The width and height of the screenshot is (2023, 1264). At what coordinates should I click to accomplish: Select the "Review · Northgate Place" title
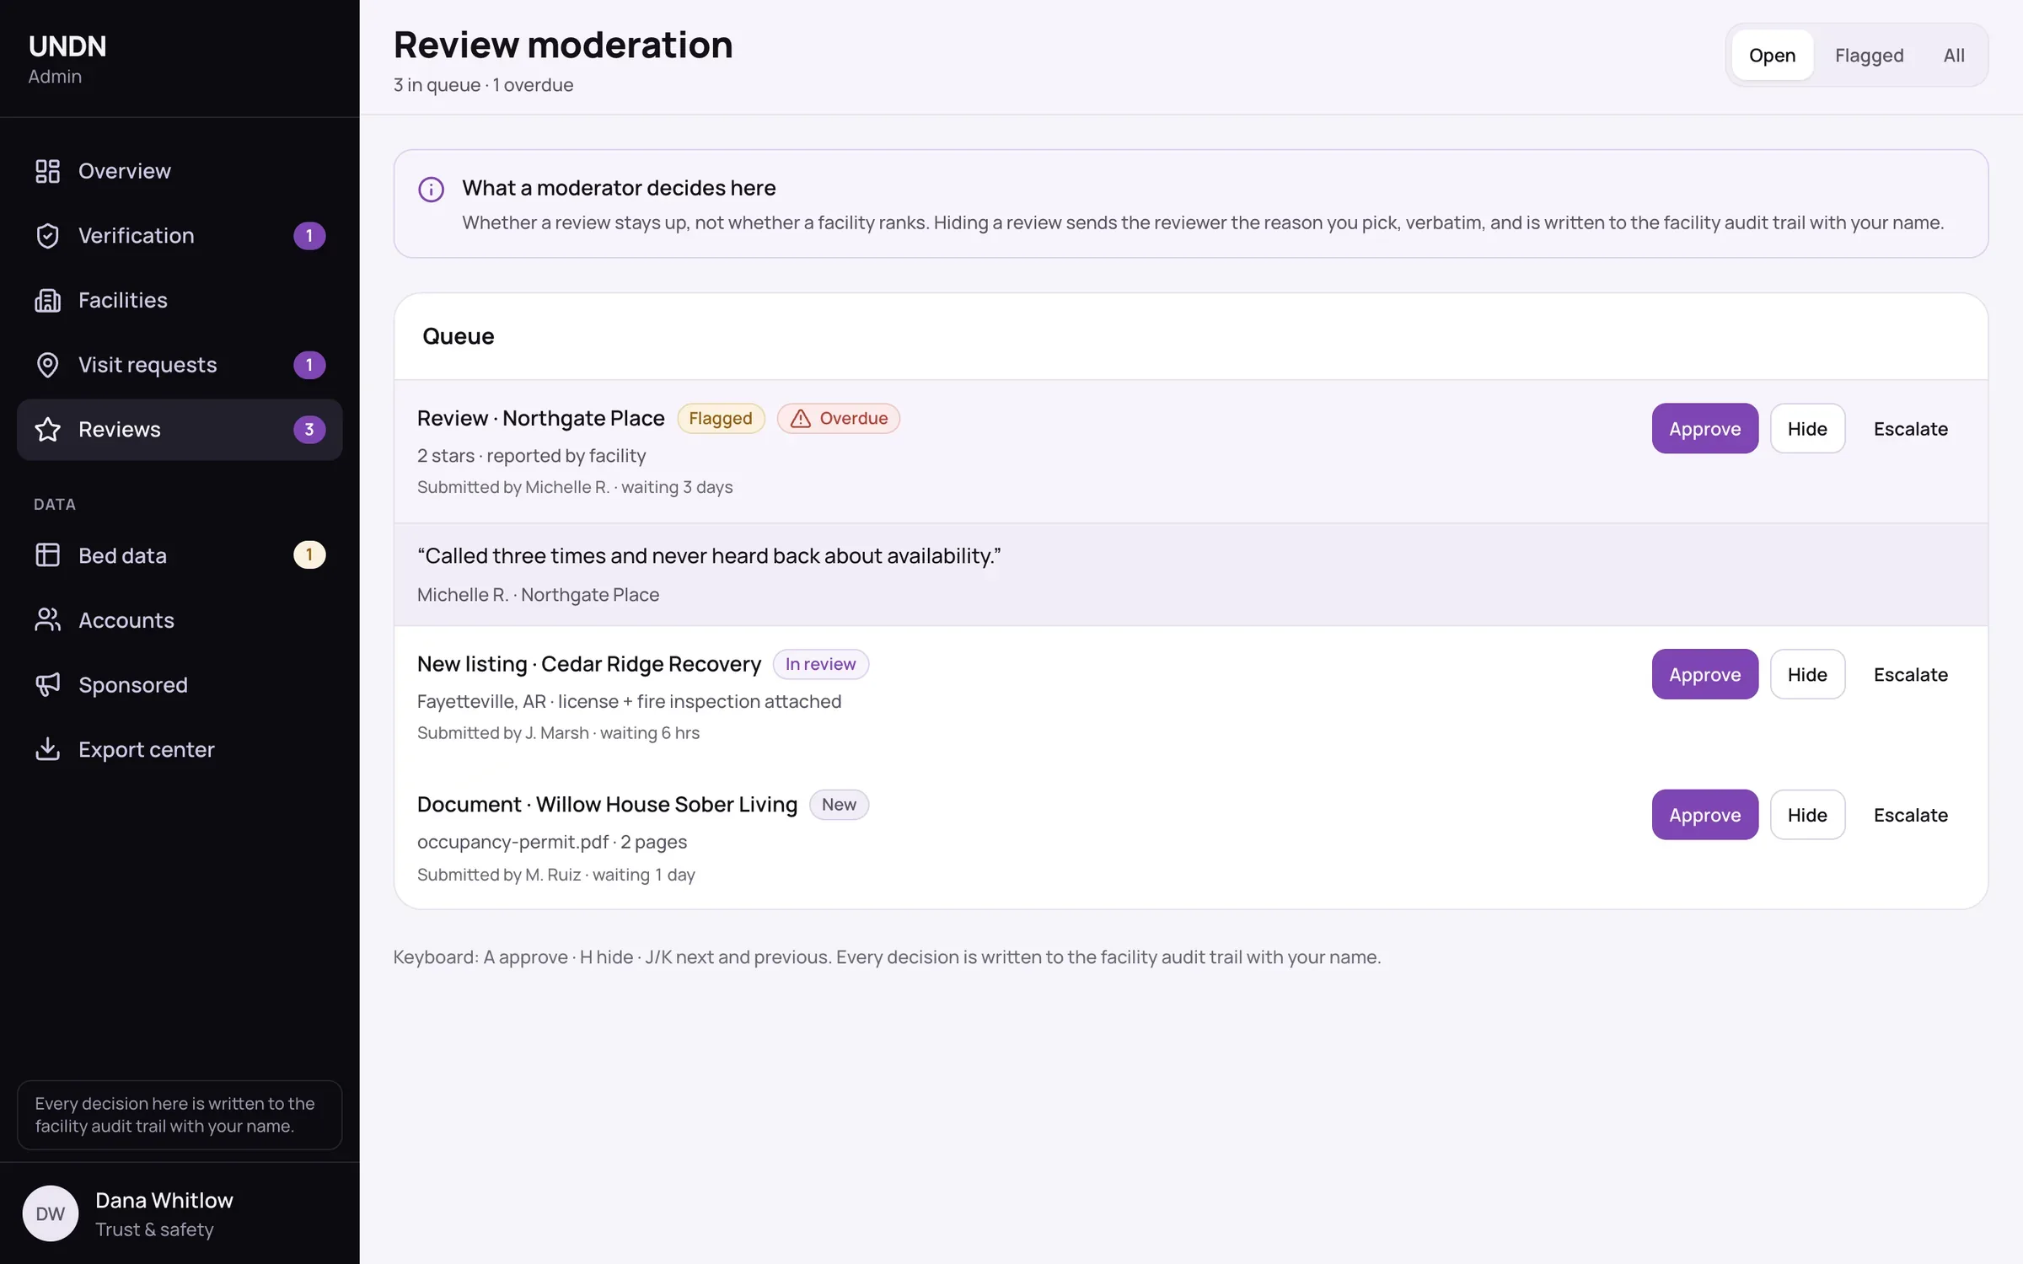(540, 418)
